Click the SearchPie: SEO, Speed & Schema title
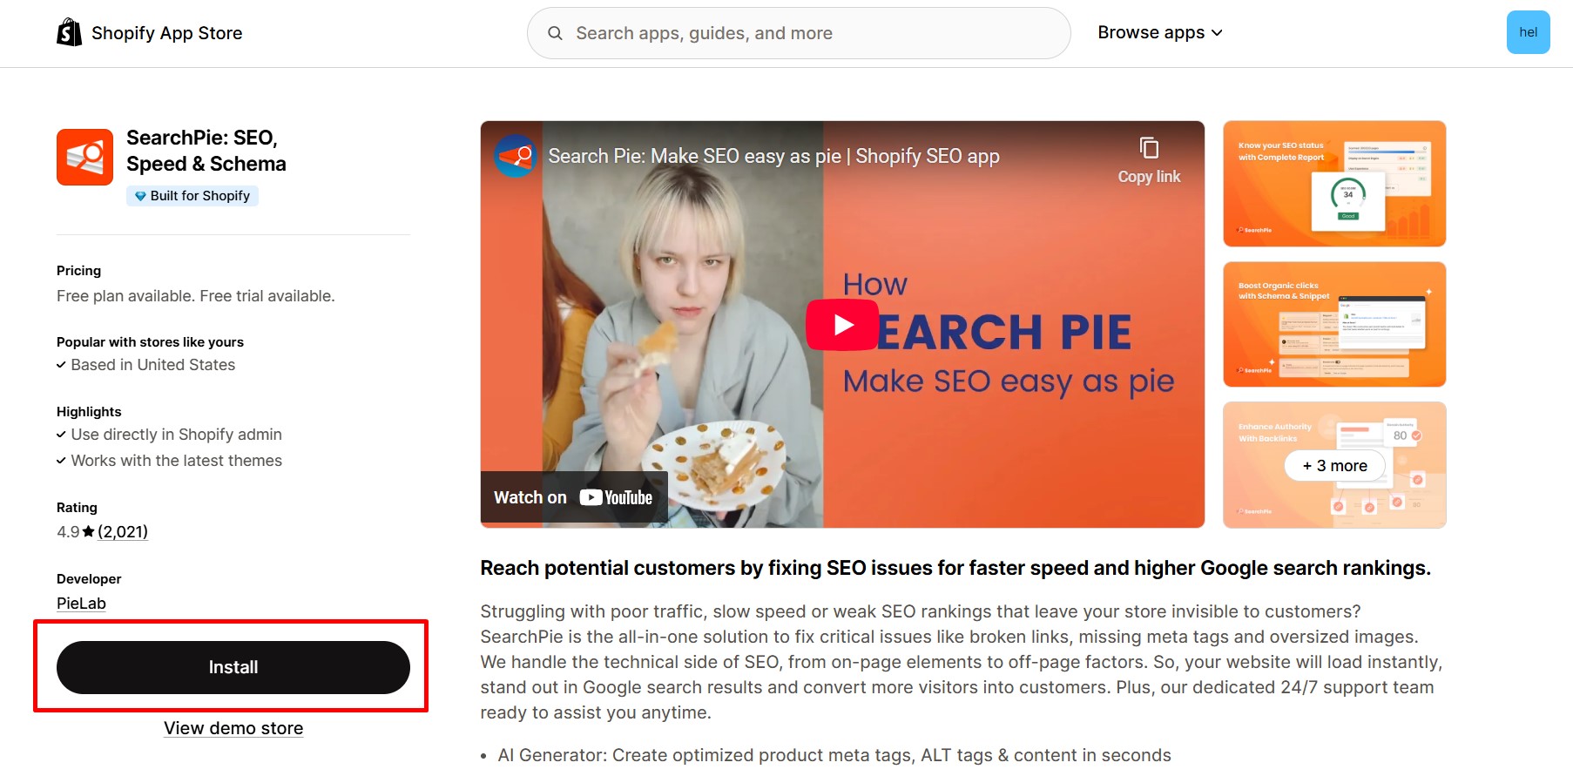This screenshot has height=776, width=1573. point(206,151)
